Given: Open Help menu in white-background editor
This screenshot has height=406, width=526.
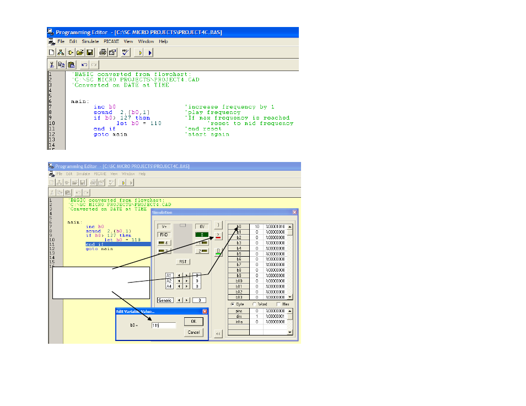Looking at the screenshot, I should [163, 41].
